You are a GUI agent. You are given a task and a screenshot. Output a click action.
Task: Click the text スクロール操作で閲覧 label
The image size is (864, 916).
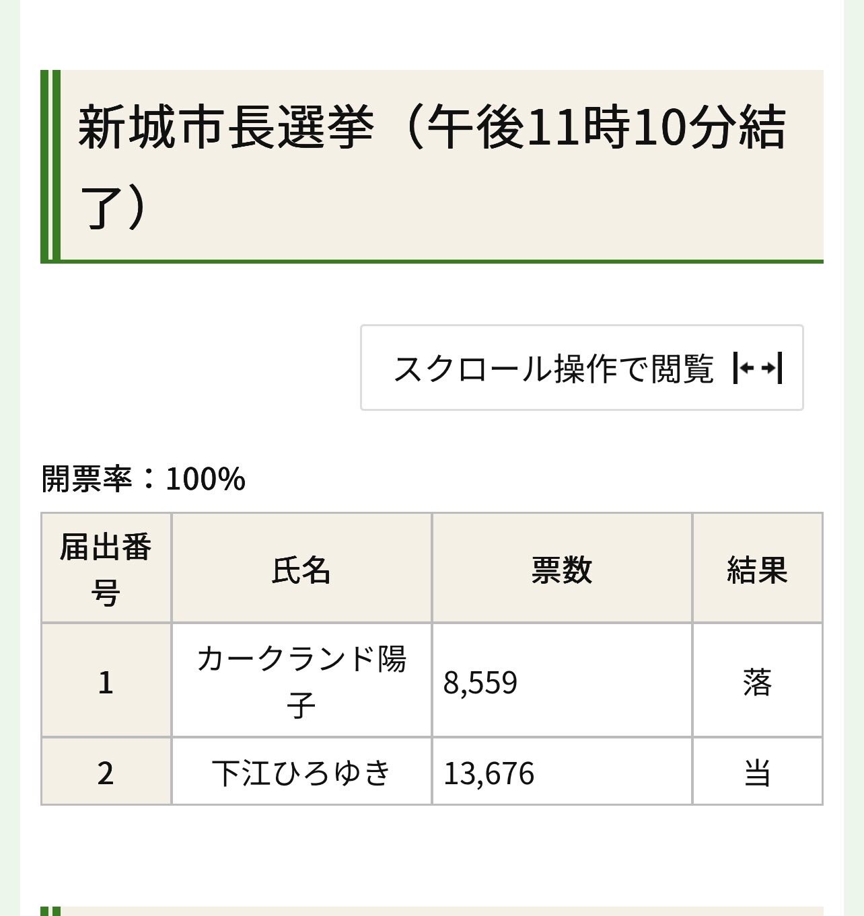click(553, 368)
